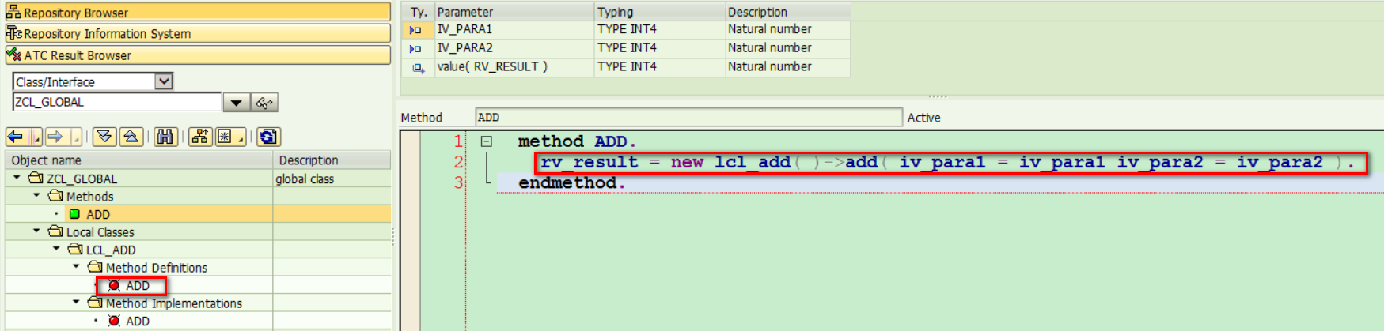Collapse the Method Implementations folder node
This screenshot has height=331, width=1384.
pyautogui.click(x=76, y=302)
